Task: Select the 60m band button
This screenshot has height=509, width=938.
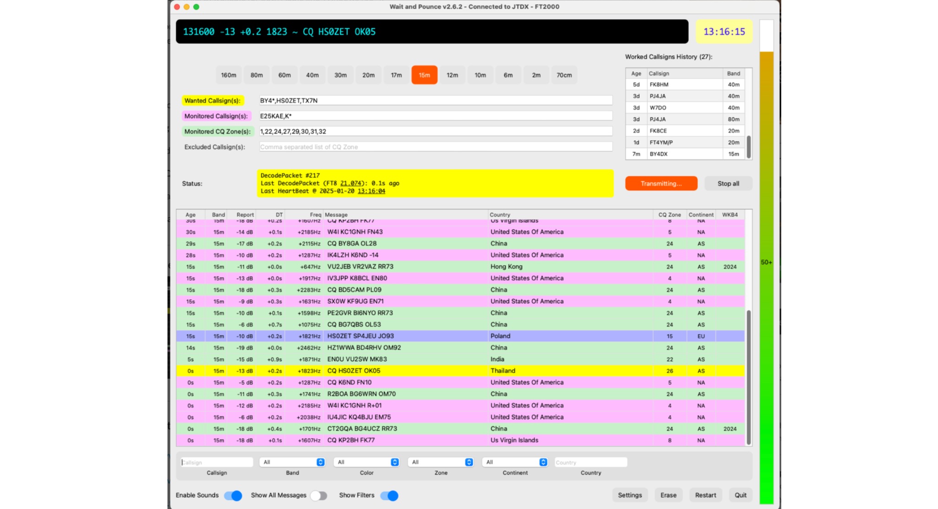Action: [284, 75]
